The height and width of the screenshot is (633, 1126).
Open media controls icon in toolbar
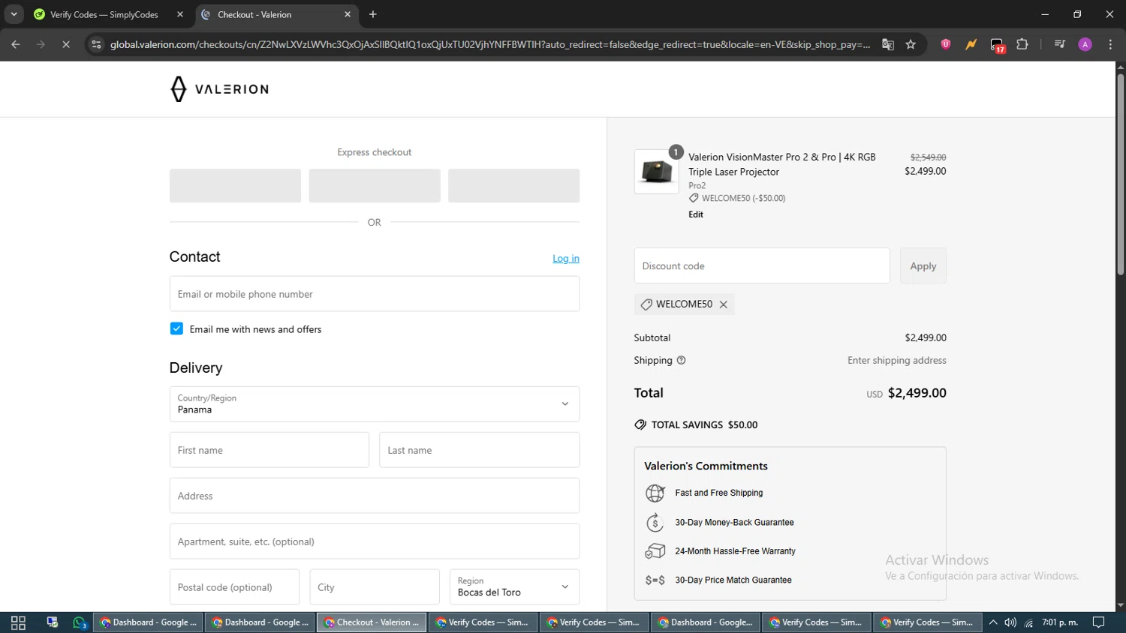[x=1060, y=44]
